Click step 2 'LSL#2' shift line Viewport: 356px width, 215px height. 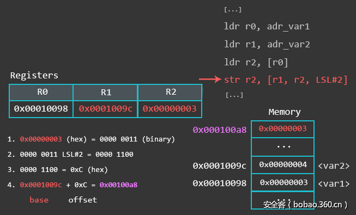tap(70, 155)
